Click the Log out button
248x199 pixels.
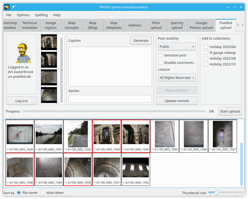(21, 101)
